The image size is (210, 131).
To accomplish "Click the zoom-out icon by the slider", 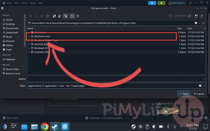I will pos(170,16).
